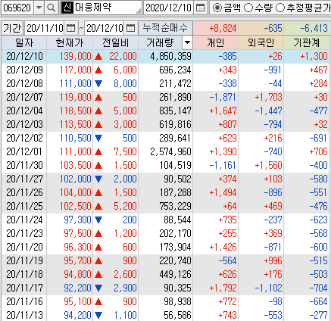Click price 119,000 in the 20/12/07 row
This screenshot has width=331, height=321.
tap(76, 97)
